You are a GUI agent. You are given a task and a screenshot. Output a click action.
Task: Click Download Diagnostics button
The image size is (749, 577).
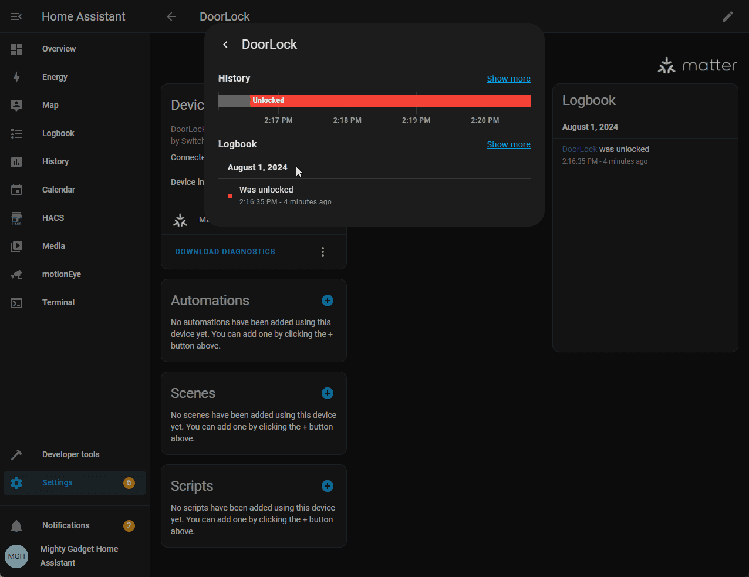pos(225,252)
